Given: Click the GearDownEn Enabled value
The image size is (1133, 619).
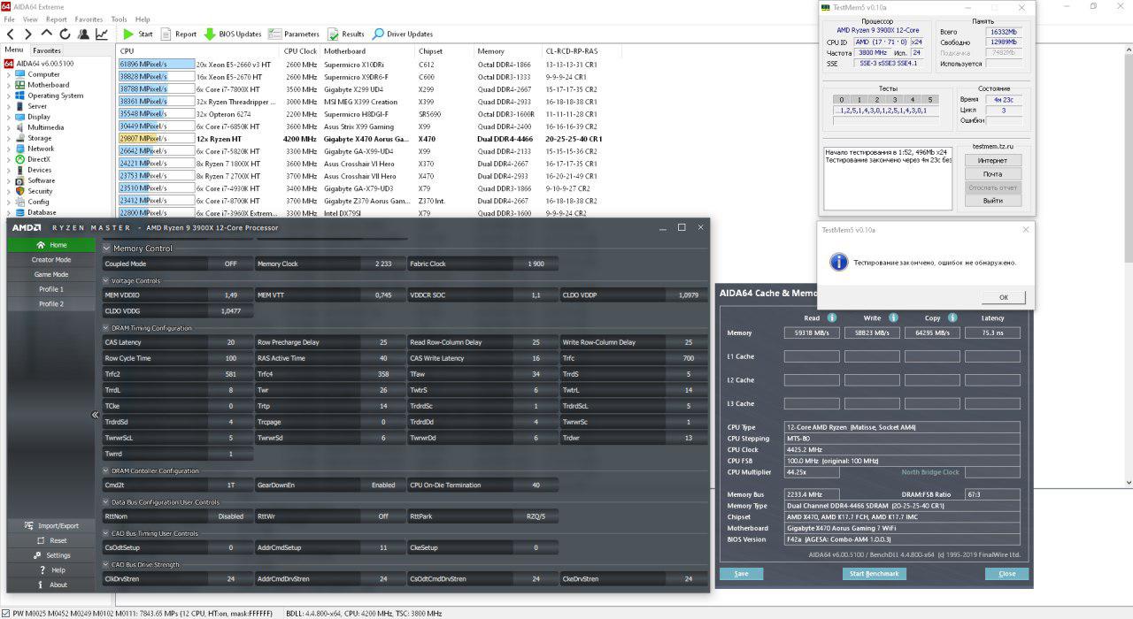Looking at the screenshot, I should pyautogui.click(x=382, y=485).
